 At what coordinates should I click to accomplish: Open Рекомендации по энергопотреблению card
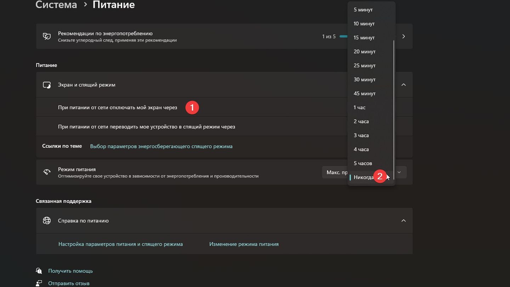(224, 36)
